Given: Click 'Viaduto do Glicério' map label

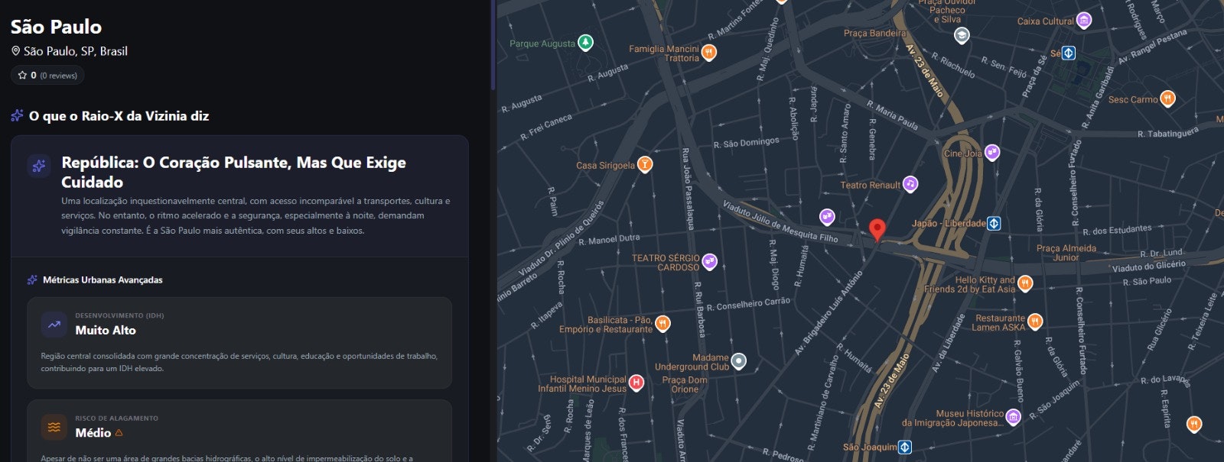Looking at the screenshot, I should (1149, 266).
